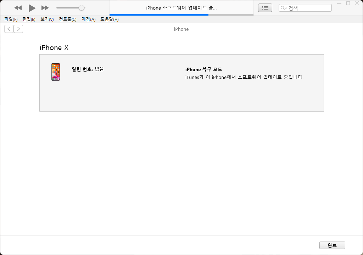
Task: Open the 편집(E) menu
Action: point(29,19)
